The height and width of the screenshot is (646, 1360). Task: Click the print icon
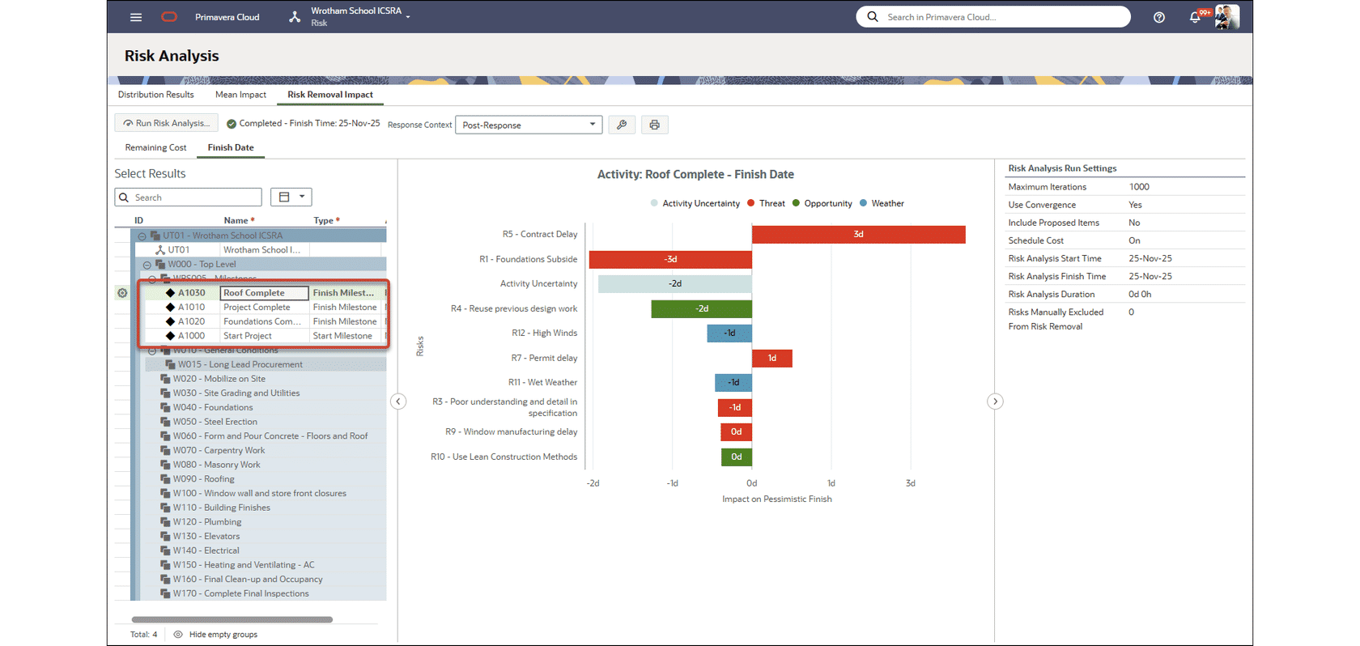(x=654, y=125)
